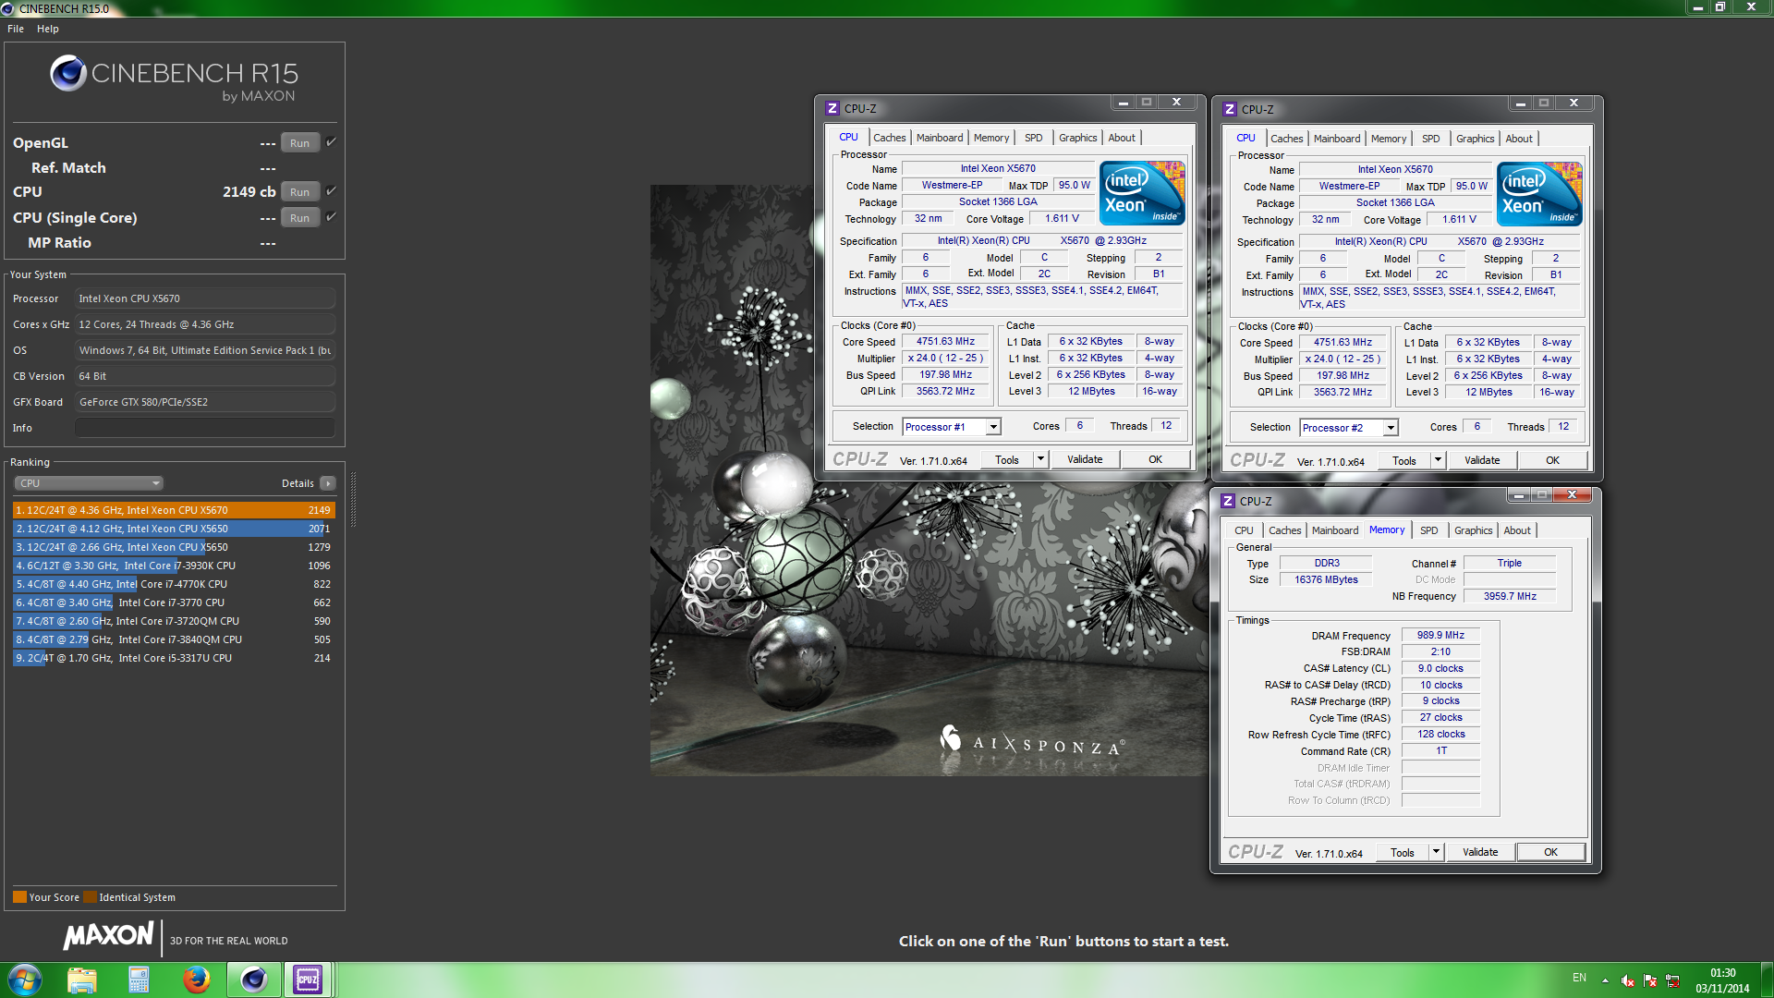Open Graphics tab in Processor #1 window
The height and width of the screenshot is (998, 1774).
coord(1077,138)
